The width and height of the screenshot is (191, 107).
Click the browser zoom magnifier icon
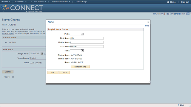point(178,105)
